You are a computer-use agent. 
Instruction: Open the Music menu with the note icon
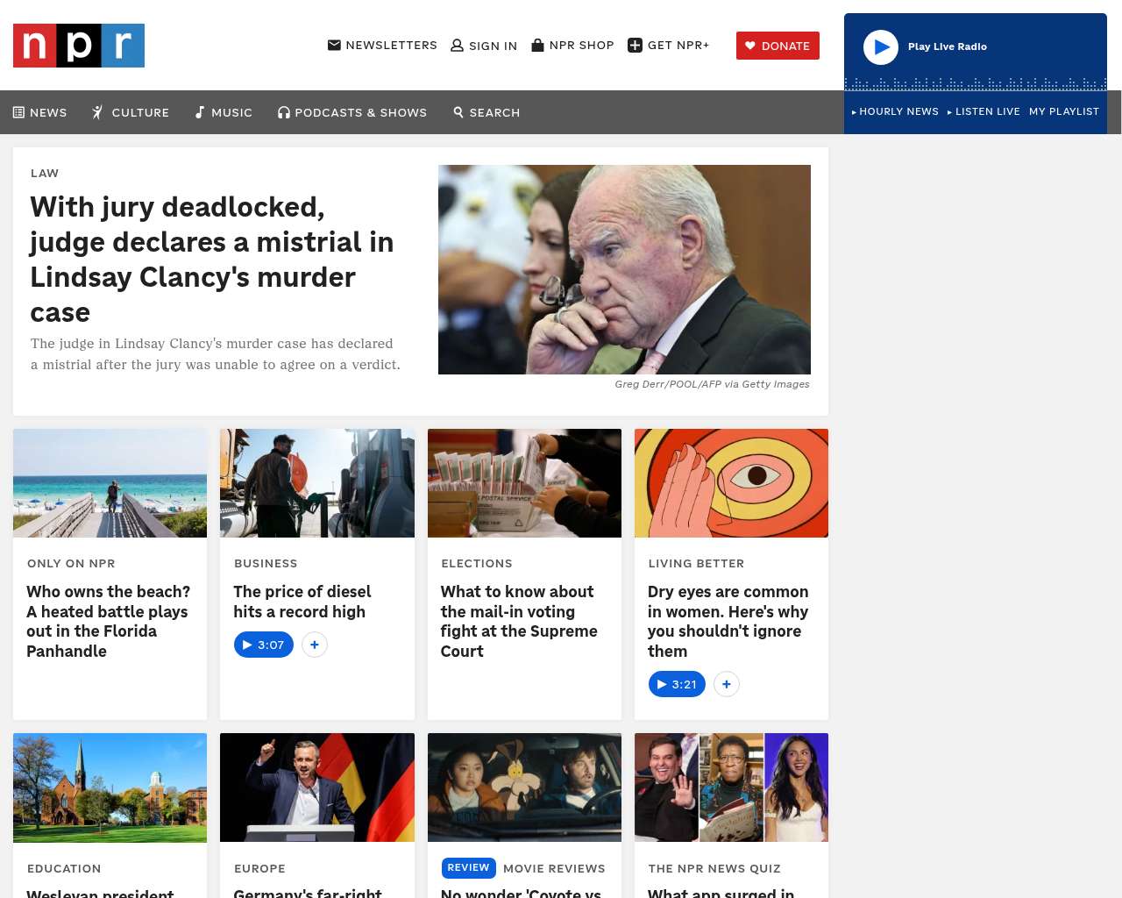point(224,112)
